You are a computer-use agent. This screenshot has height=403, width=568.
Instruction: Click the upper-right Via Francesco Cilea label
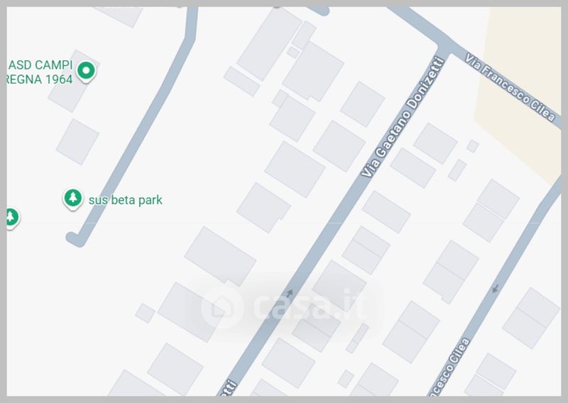point(510,87)
